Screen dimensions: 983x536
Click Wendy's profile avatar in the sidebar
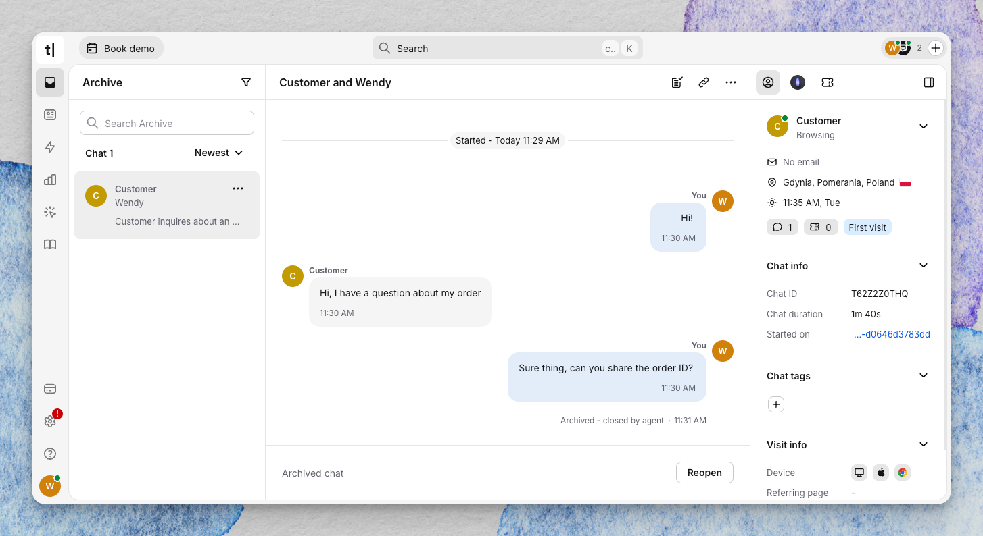coord(50,486)
